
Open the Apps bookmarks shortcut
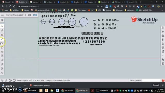point(5,10)
